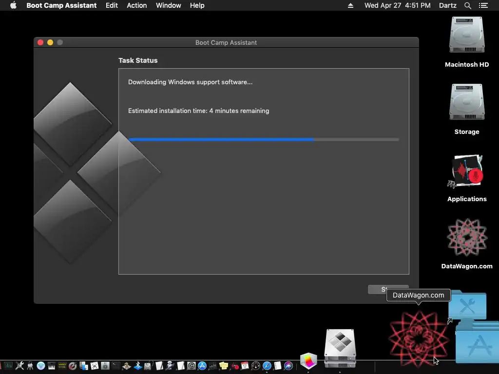Screen dimensions: 499x374
Task: Open the Utilities folder stack in dock
Action: [467, 306]
